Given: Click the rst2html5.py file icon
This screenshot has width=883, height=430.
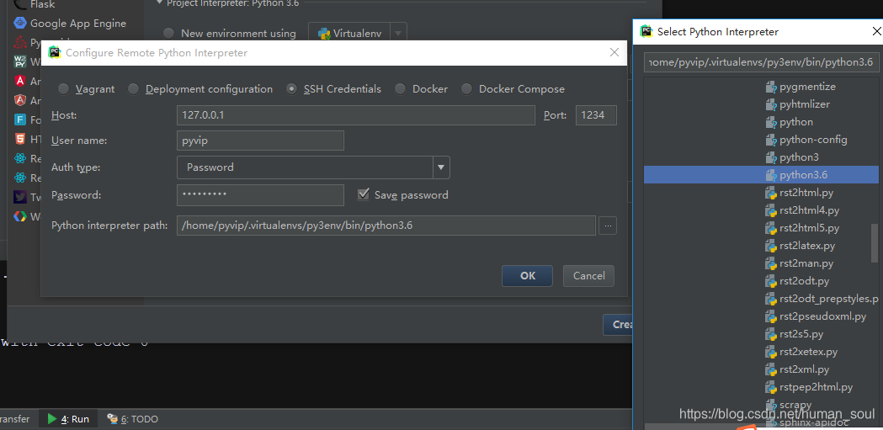Looking at the screenshot, I should pyautogui.click(x=771, y=228).
